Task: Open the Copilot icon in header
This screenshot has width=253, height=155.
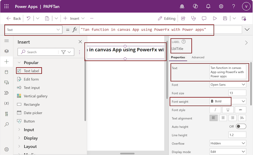Action: pyautogui.click(x=195, y=6)
